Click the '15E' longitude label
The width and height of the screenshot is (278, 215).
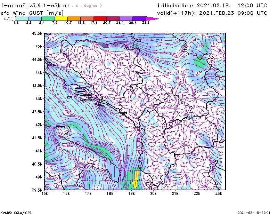44,193
